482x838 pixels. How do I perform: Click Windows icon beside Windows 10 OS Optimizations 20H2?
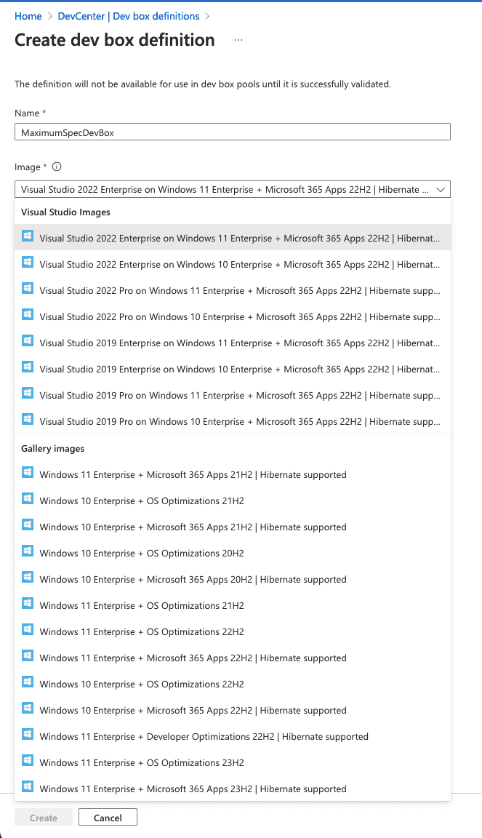point(28,553)
